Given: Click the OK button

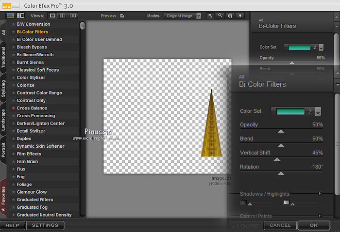Looking at the screenshot, I should pyautogui.click(x=313, y=225).
